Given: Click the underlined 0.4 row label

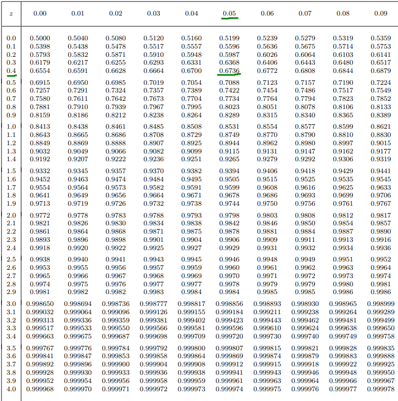Looking at the screenshot, I should click(11, 71).
